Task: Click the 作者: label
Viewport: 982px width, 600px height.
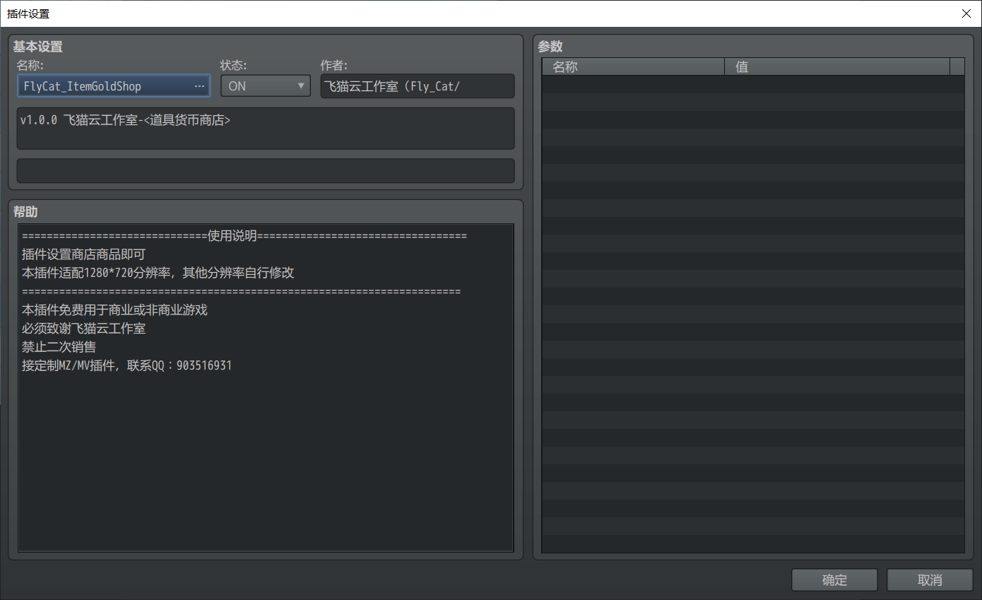Action: (x=333, y=65)
